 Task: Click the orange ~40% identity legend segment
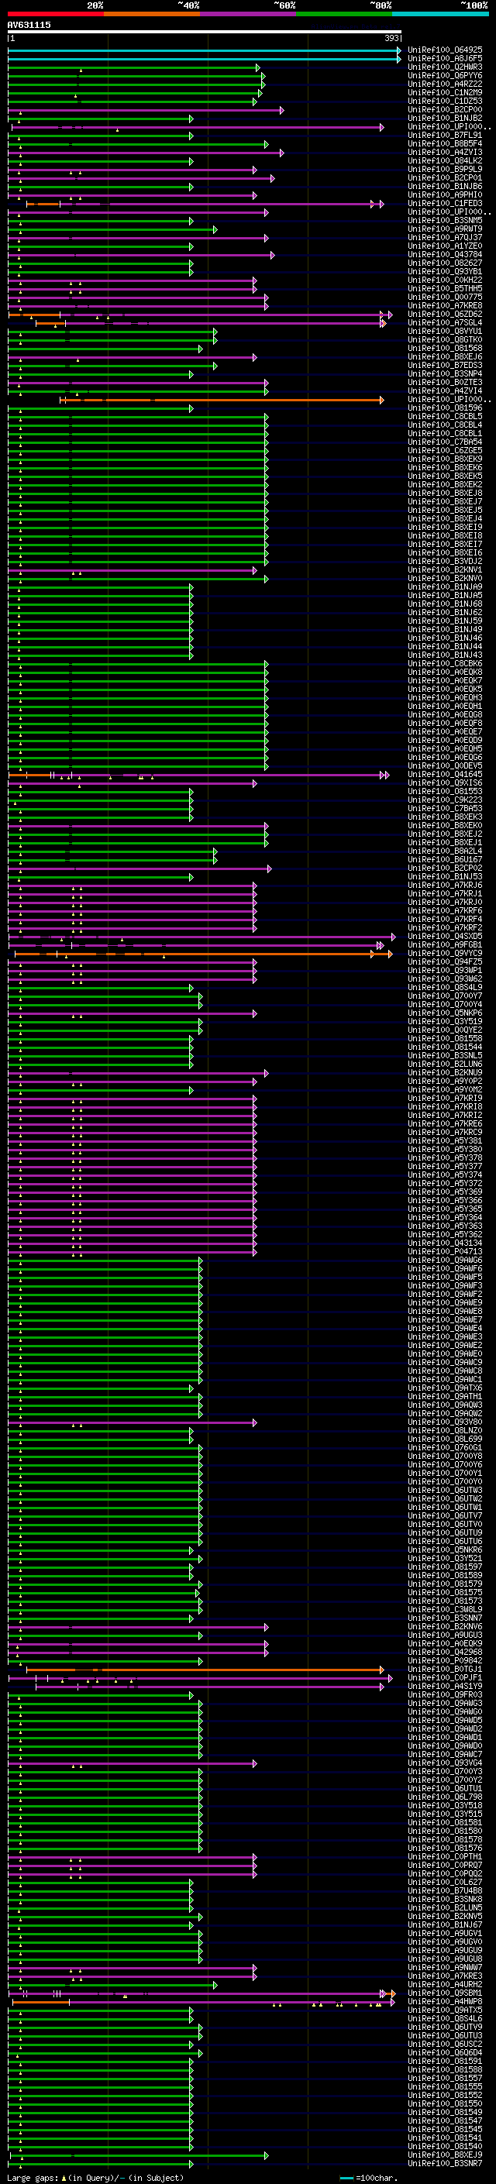152,14
